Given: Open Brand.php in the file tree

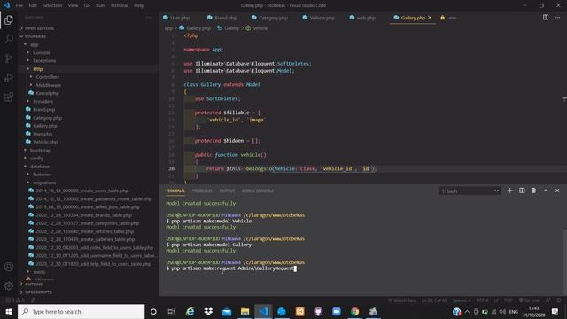Looking at the screenshot, I should 43,109.
